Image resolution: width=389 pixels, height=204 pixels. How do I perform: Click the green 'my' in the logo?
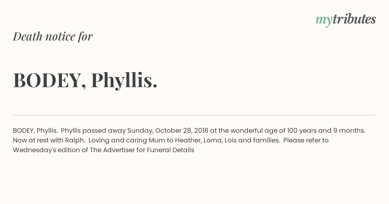324,21
